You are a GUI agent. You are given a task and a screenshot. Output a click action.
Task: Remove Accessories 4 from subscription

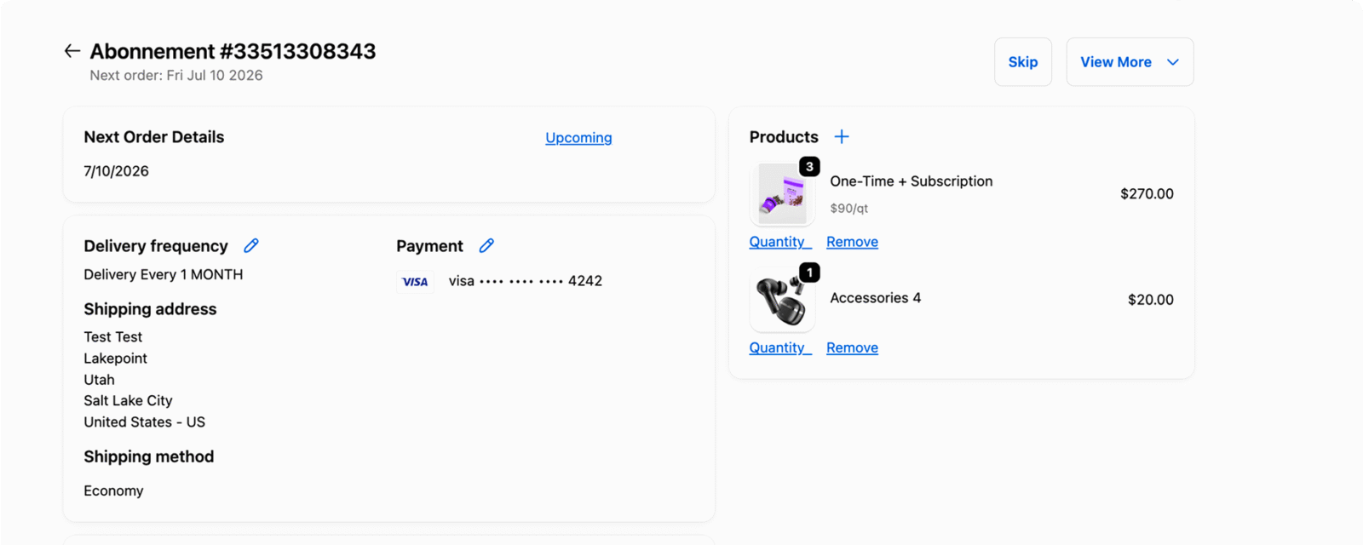pyautogui.click(x=852, y=347)
